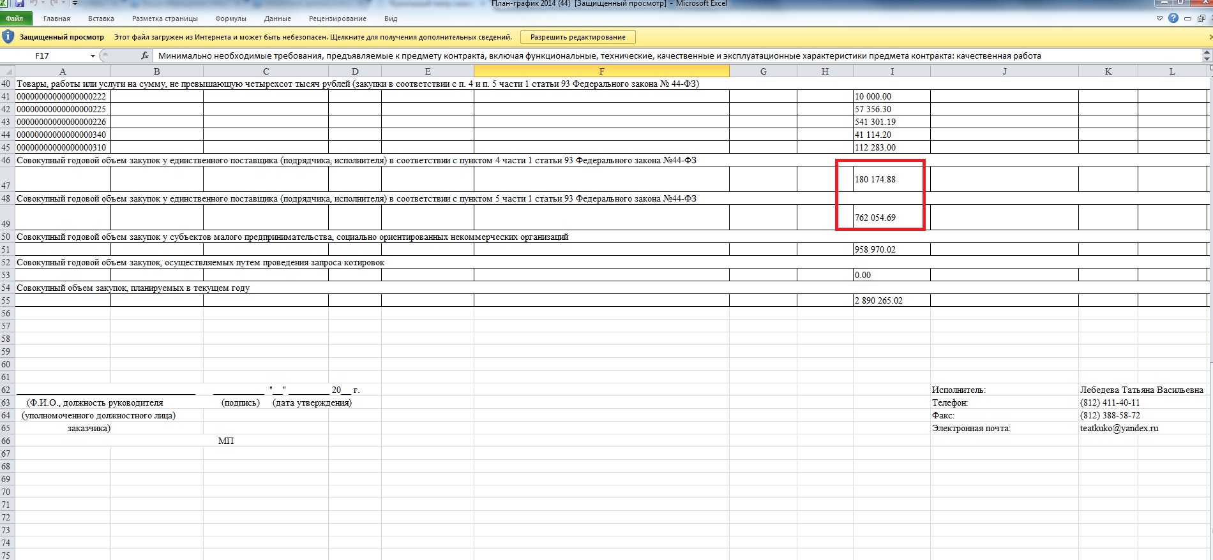Restore the workbook window icon
The width and height of the screenshot is (1213, 560).
pyautogui.click(x=1201, y=18)
